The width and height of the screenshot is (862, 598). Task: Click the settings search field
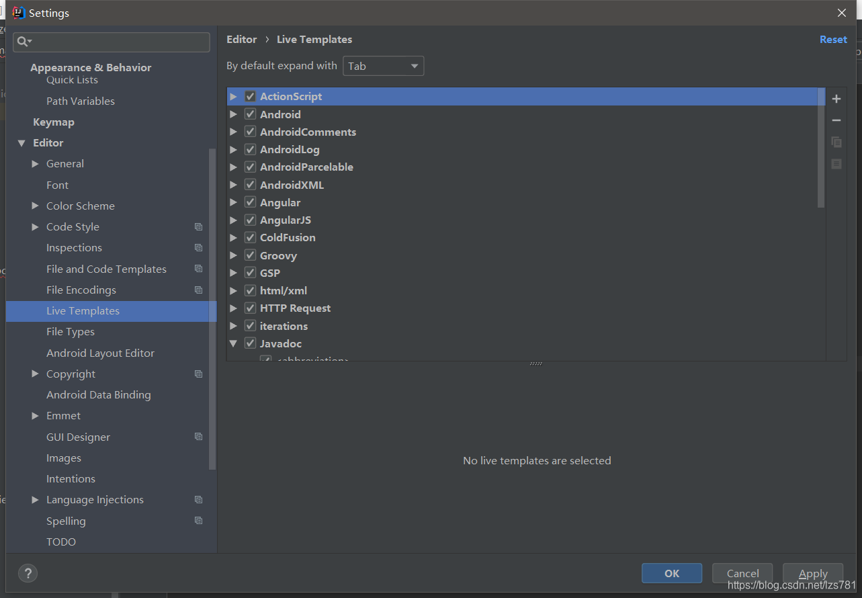111,42
